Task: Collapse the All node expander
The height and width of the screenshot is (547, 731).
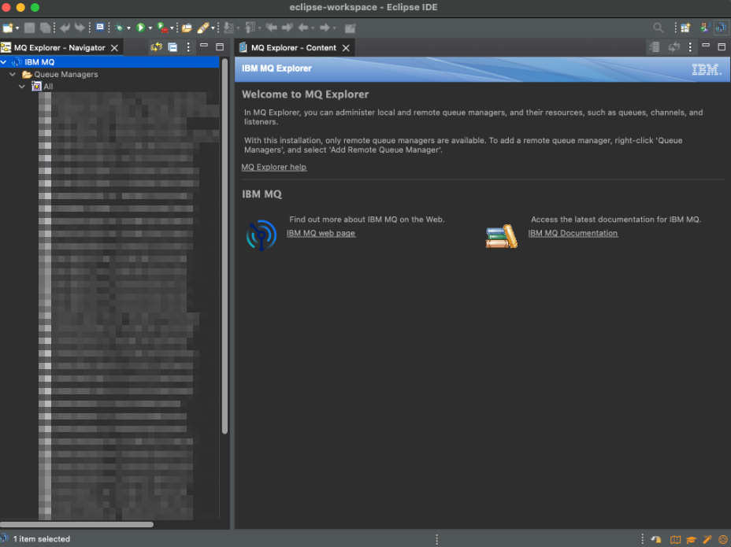Action: [x=22, y=87]
